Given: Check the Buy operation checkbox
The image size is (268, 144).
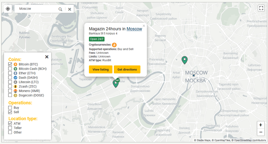Looking at the screenshot, I should (x=10, y=108).
